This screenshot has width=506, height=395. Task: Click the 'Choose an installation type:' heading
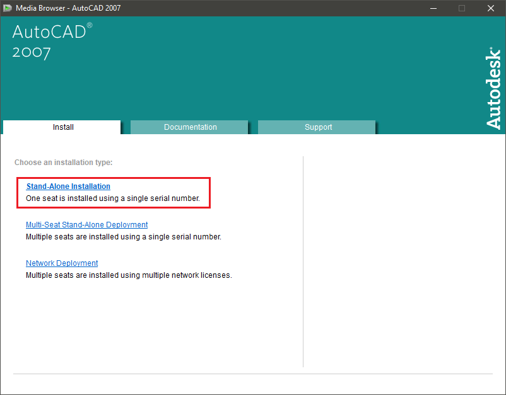64,163
